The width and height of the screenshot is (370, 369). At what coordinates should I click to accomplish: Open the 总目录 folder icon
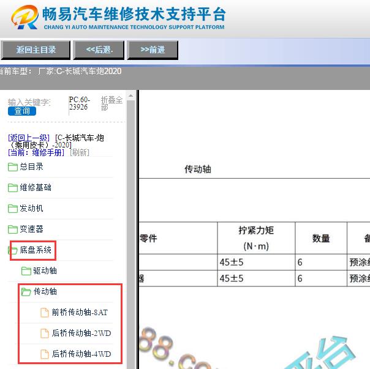[13, 167]
